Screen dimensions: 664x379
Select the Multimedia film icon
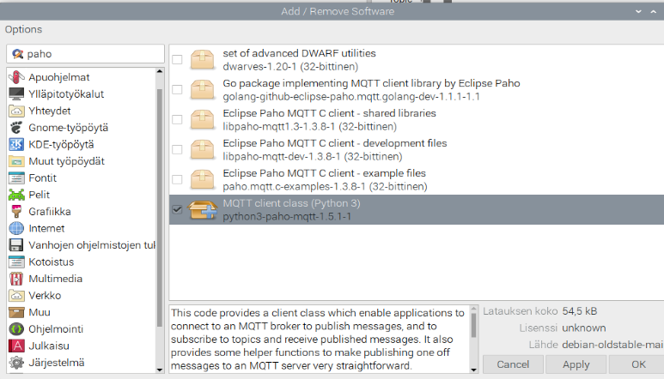(16, 279)
